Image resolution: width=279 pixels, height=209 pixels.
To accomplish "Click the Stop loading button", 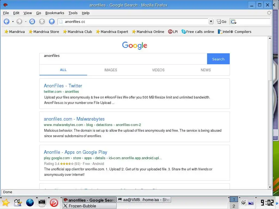I will pyautogui.click(x=42, y=21).
